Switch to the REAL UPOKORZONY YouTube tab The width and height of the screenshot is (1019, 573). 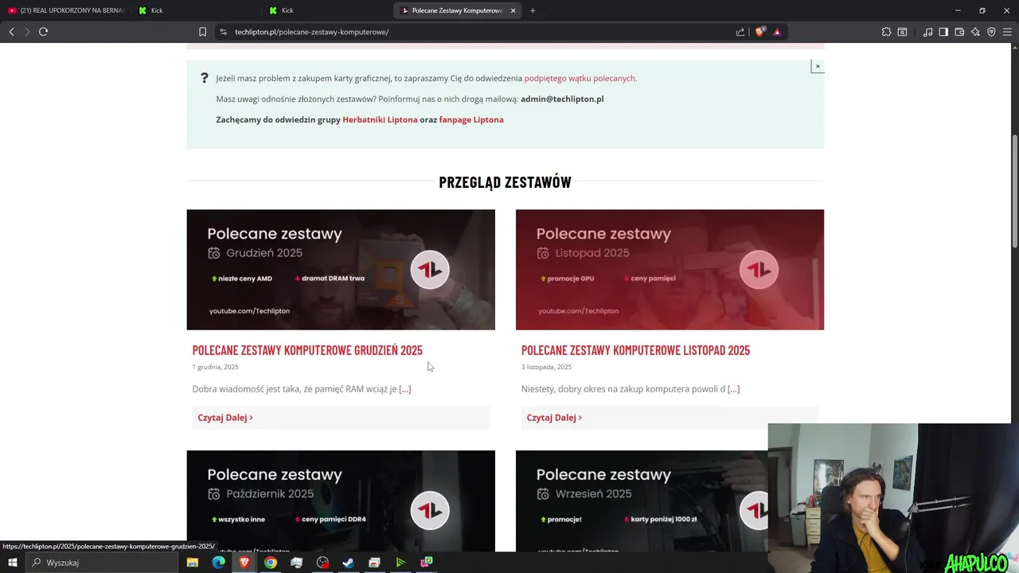click(65, 10)
